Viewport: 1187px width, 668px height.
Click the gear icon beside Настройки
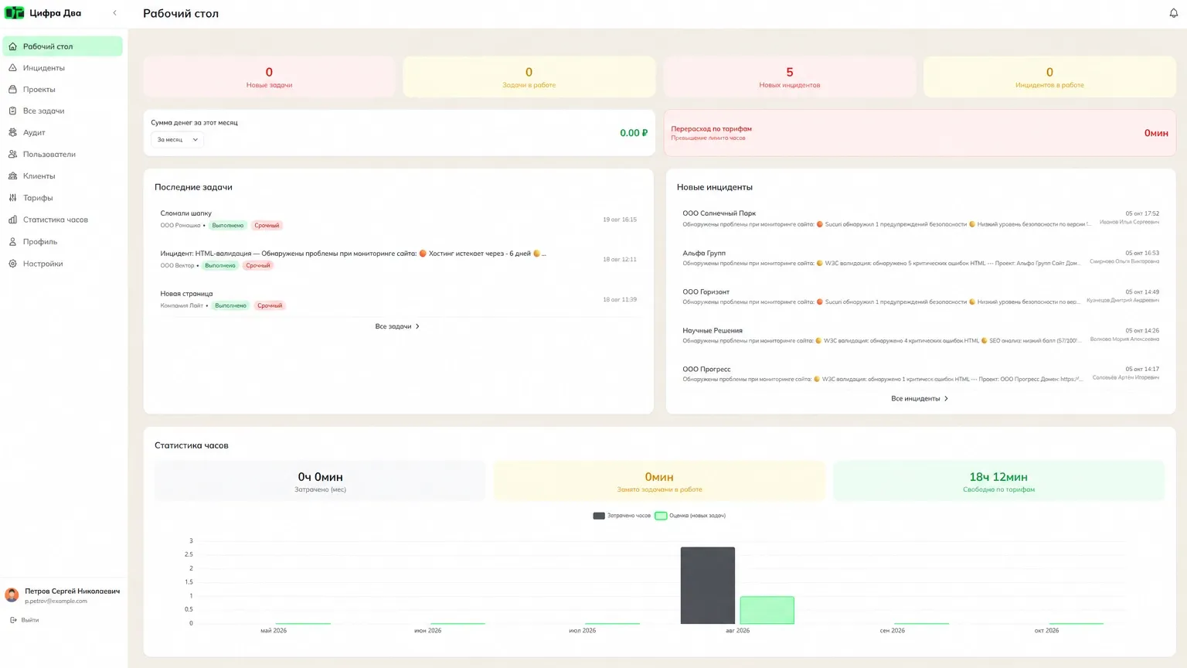click(x=12, y=264)
